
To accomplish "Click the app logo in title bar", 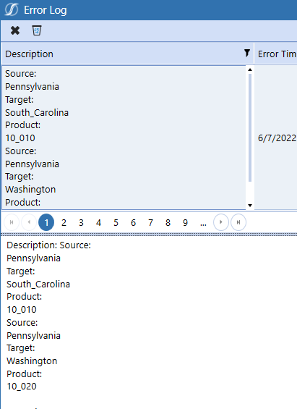I will pyautogui.click(x=11, y=10).
